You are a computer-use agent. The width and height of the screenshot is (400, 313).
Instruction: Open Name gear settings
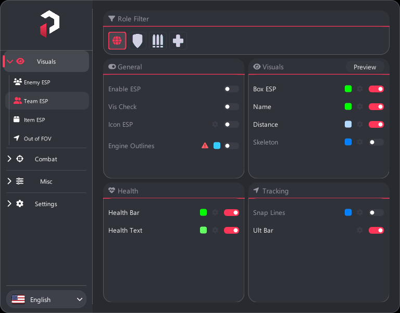tap(360, 106)
